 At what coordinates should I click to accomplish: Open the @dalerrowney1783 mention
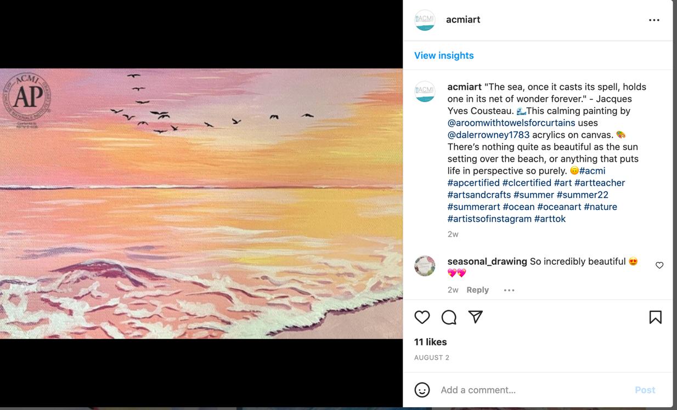488,135
